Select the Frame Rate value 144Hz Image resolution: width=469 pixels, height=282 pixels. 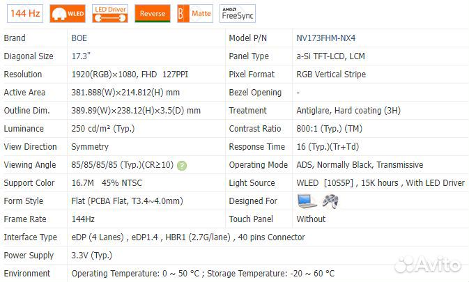click(x=84, y=219)
